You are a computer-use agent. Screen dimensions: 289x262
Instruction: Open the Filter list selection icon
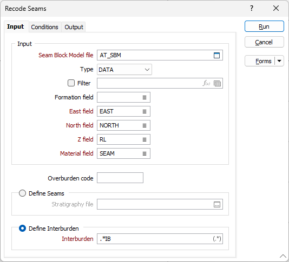click(x=218, y=84)
